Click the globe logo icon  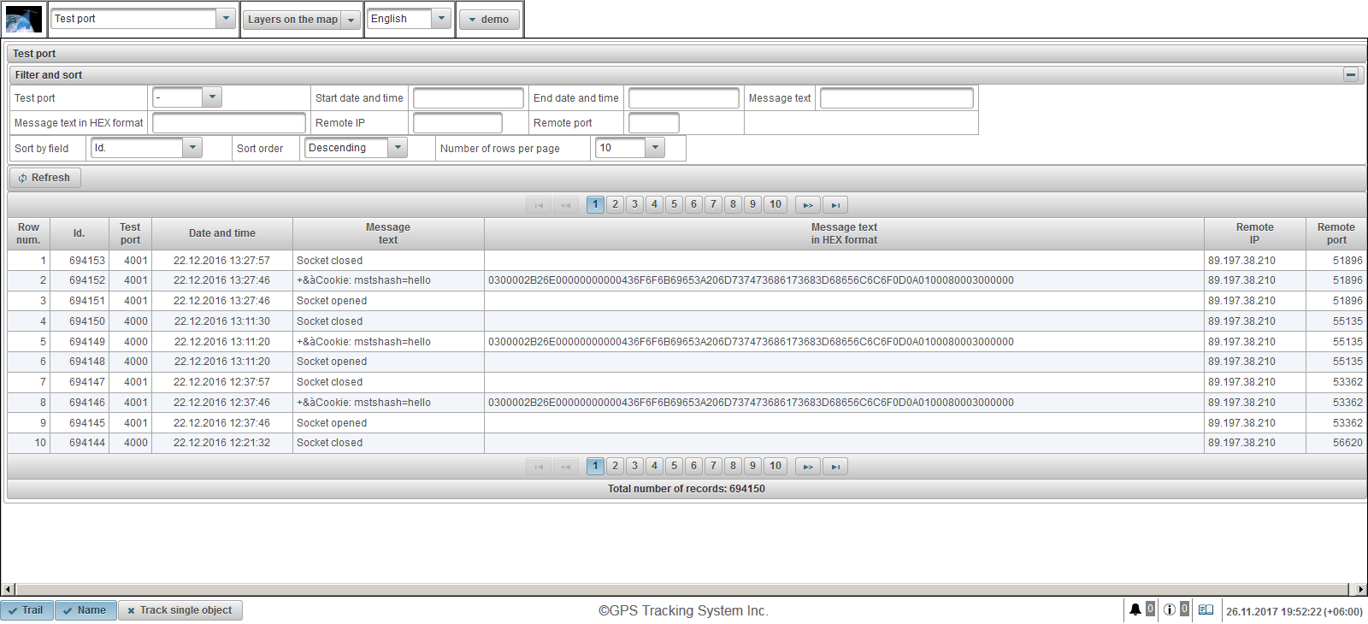(x=23, y=19)
